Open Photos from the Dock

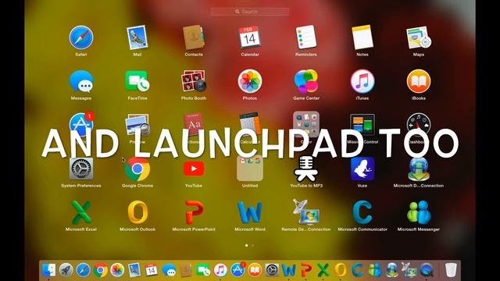coord(117,270)
